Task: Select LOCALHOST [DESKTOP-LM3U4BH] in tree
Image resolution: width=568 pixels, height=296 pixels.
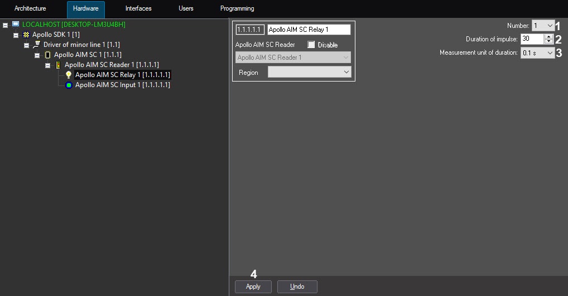Action: point(74,25)
